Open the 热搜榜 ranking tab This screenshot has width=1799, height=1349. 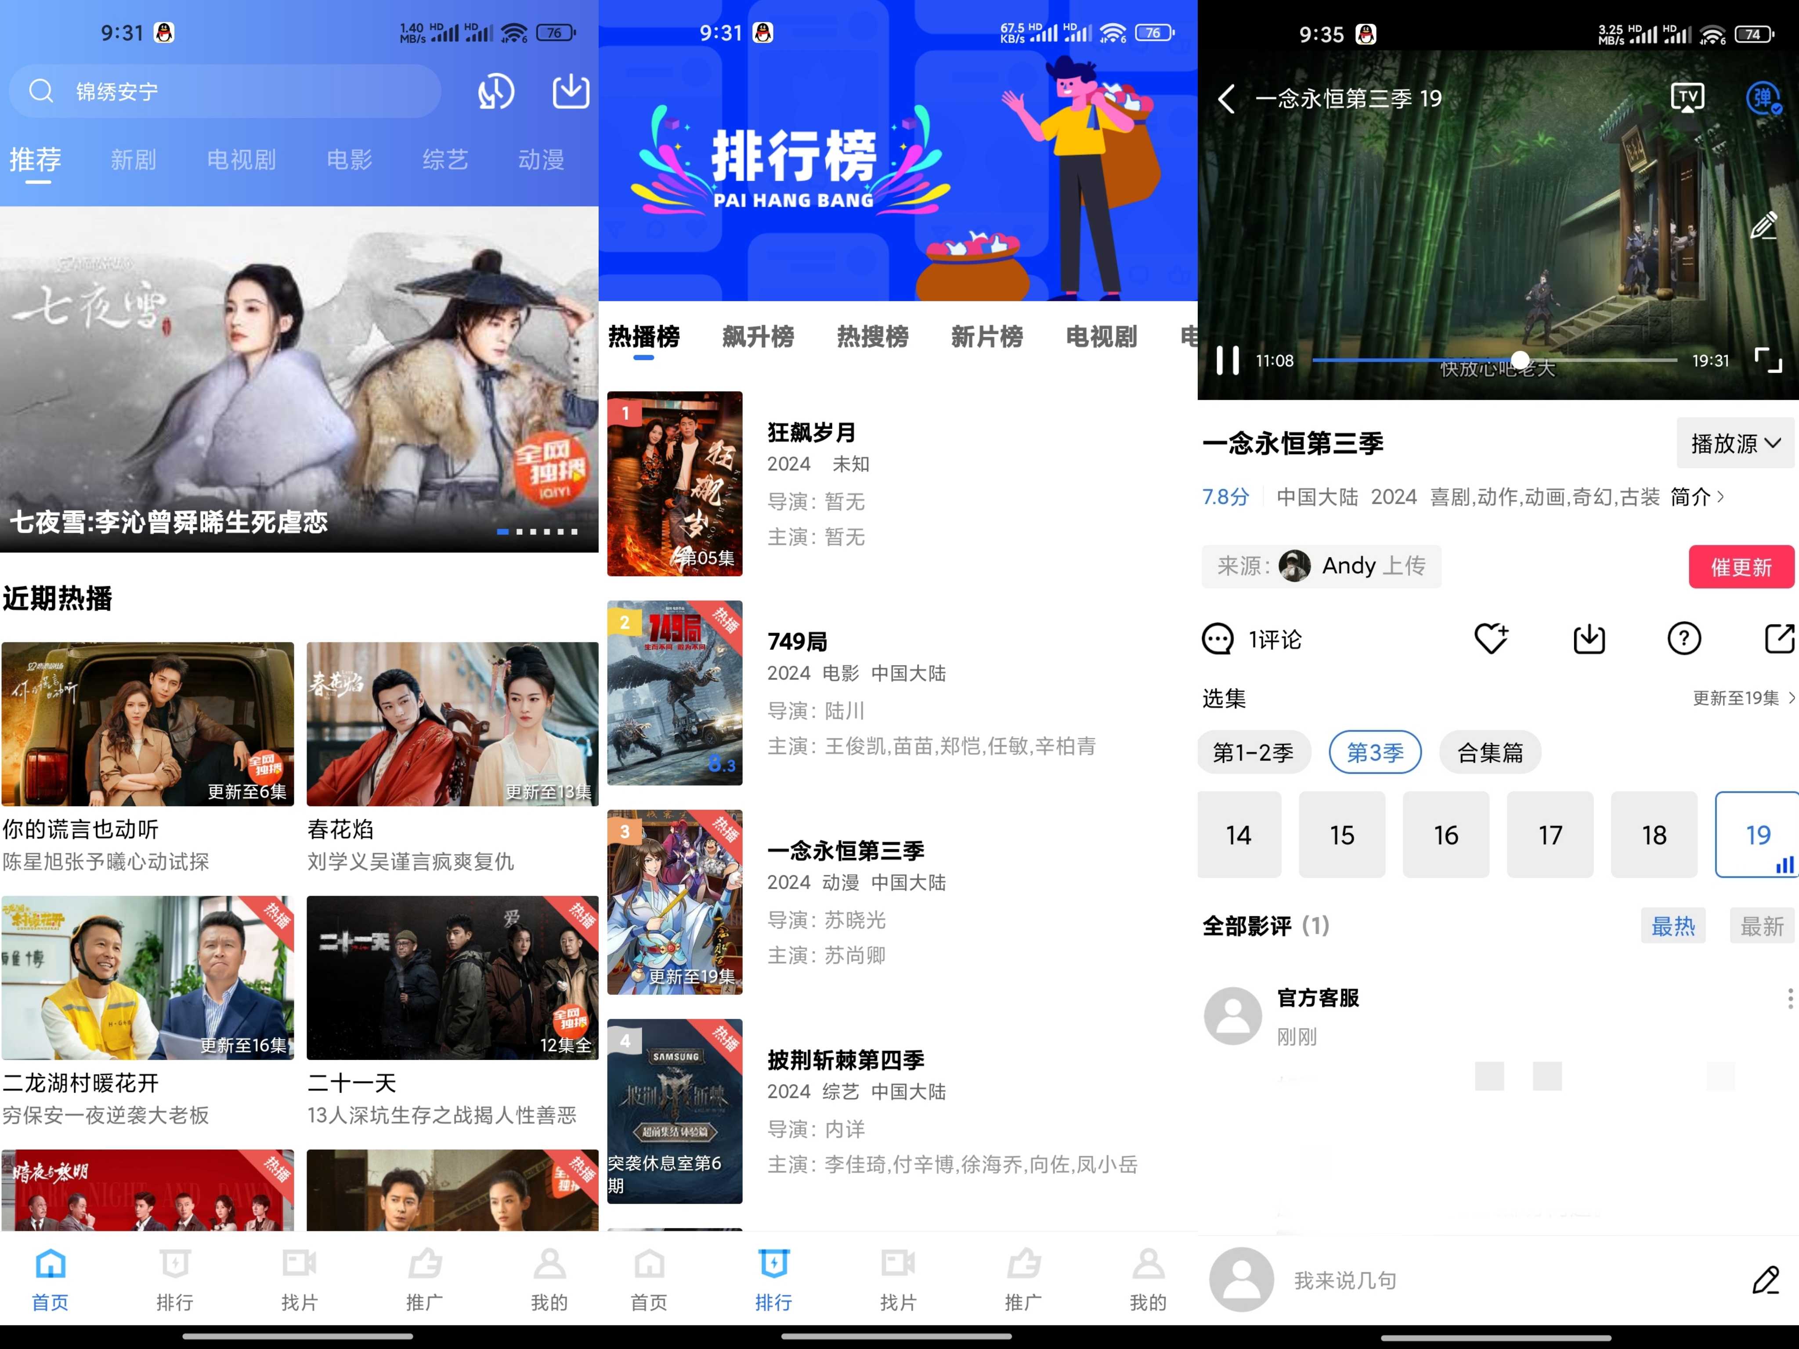coord(873,337)
